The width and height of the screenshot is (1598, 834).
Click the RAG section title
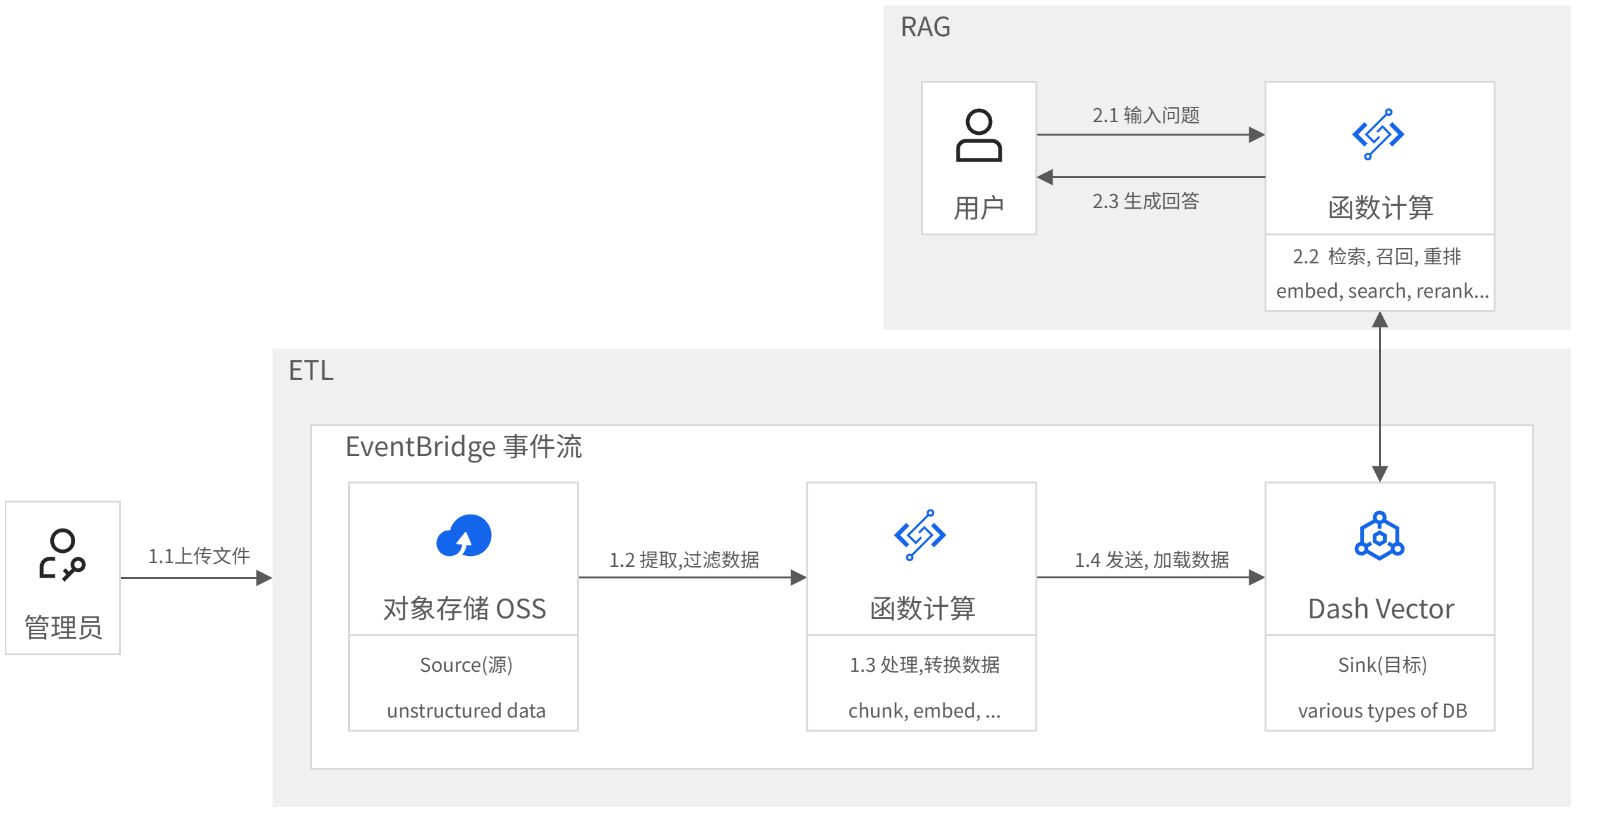(925, 27)
